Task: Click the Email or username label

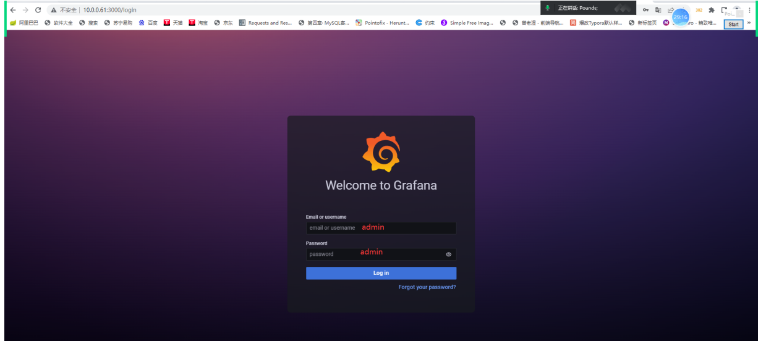Action: (x=326, y=217)
